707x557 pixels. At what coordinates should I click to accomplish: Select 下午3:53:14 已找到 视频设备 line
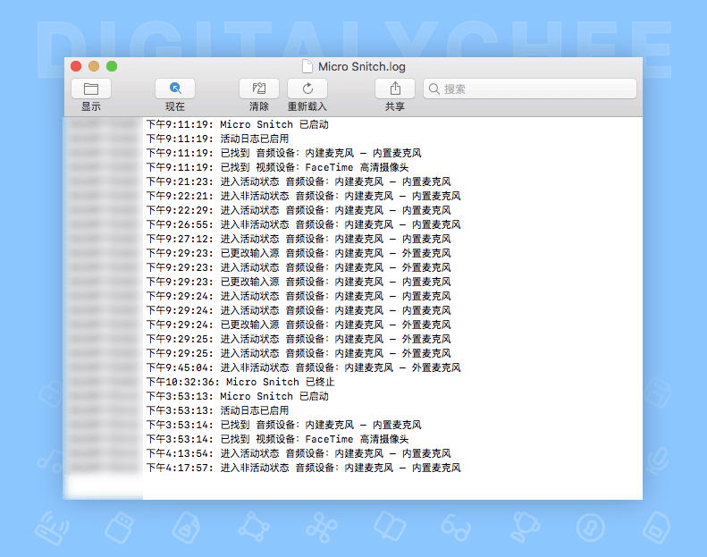pyautogui.click(x=277, y=439)
